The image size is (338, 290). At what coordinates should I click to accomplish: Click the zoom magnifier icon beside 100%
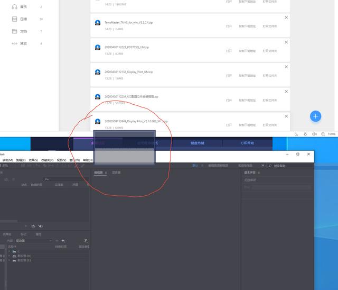[323, 134]
